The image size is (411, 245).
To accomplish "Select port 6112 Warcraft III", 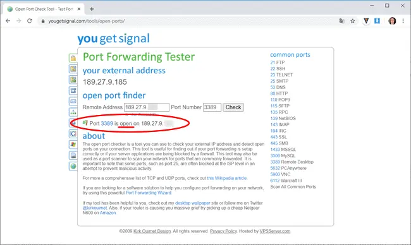I will (x=286, y=181).
